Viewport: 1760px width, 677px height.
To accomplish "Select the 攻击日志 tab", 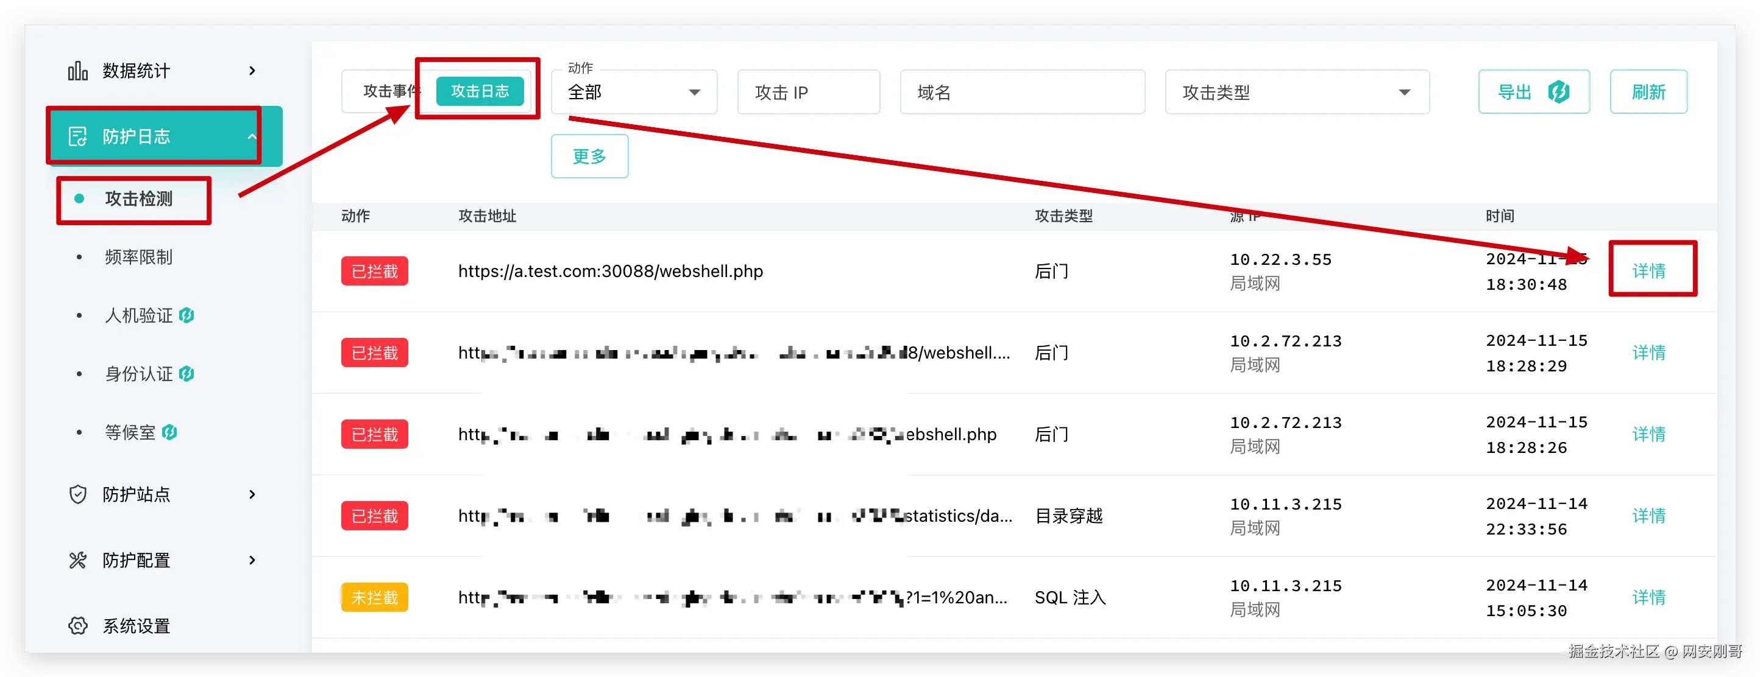I will (x=480, y=91).
